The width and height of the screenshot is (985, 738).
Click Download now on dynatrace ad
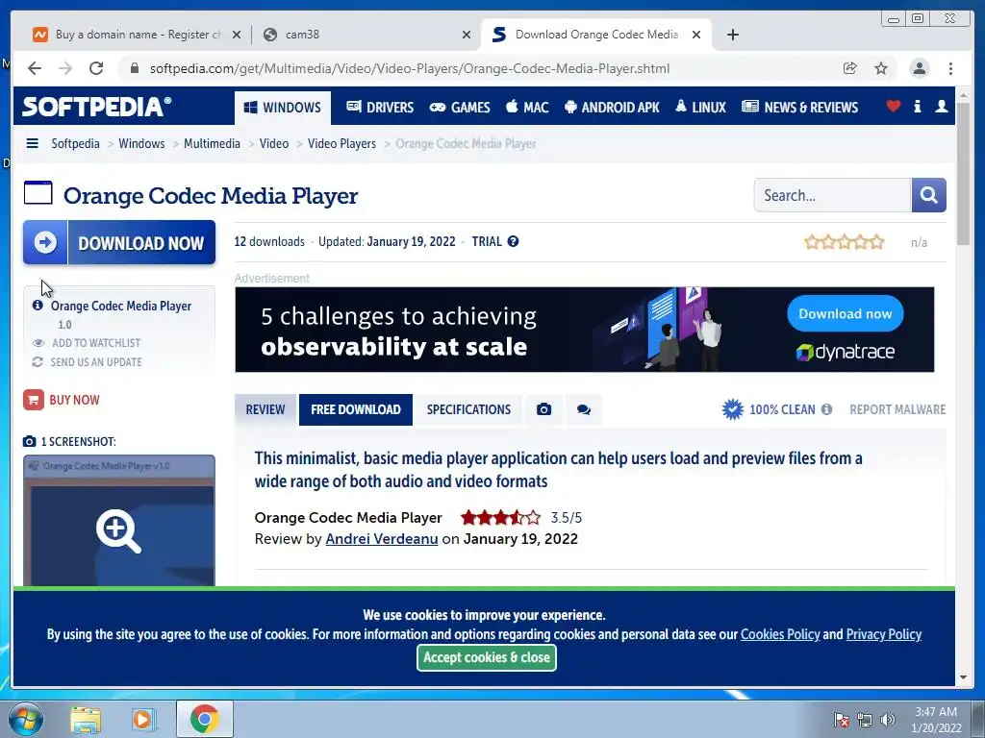[845, 314]
